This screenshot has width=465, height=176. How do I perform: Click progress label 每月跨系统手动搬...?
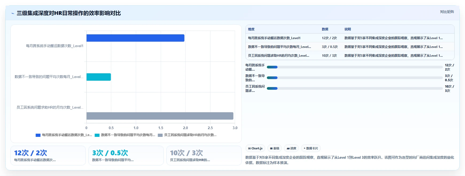[255, 67]
